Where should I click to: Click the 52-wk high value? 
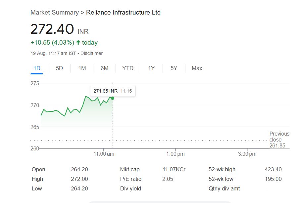[273, 169]
